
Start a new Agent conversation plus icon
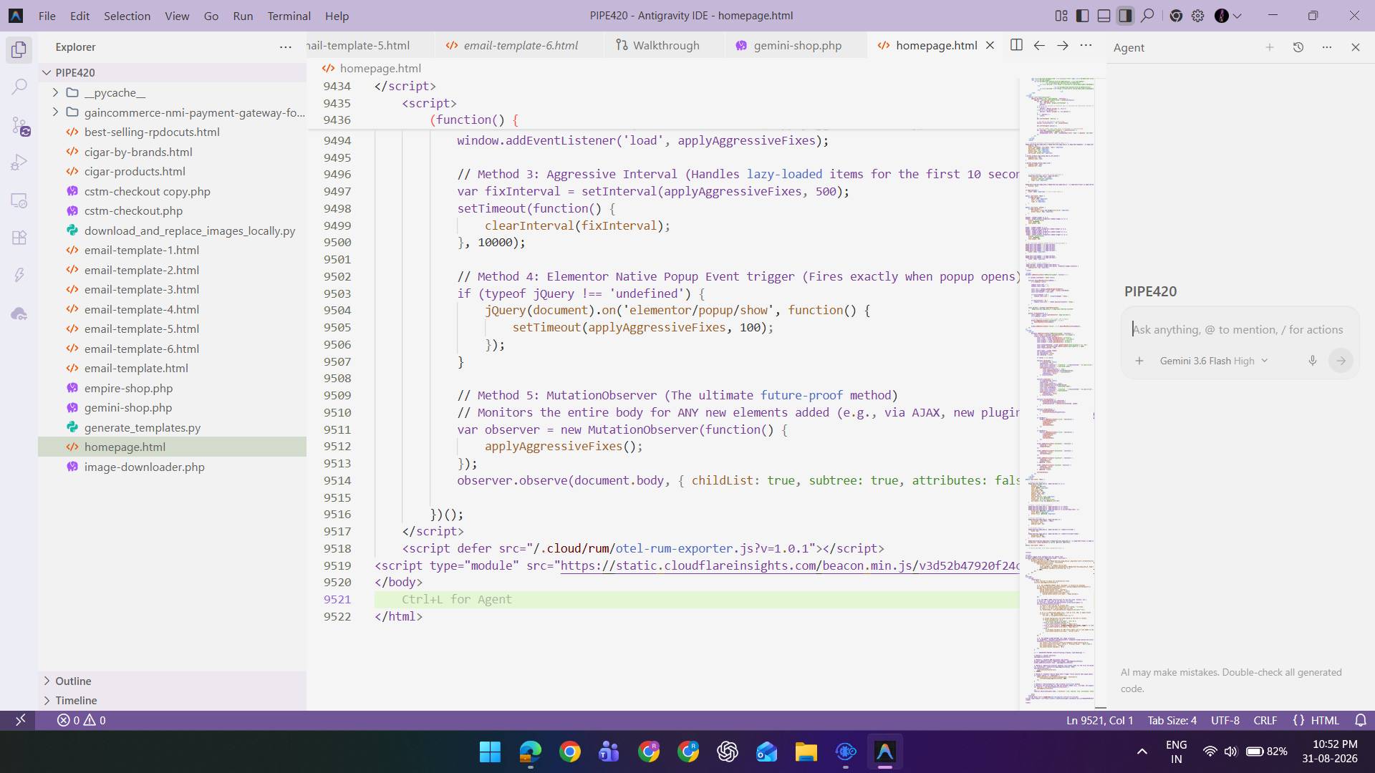point(1269,47)
